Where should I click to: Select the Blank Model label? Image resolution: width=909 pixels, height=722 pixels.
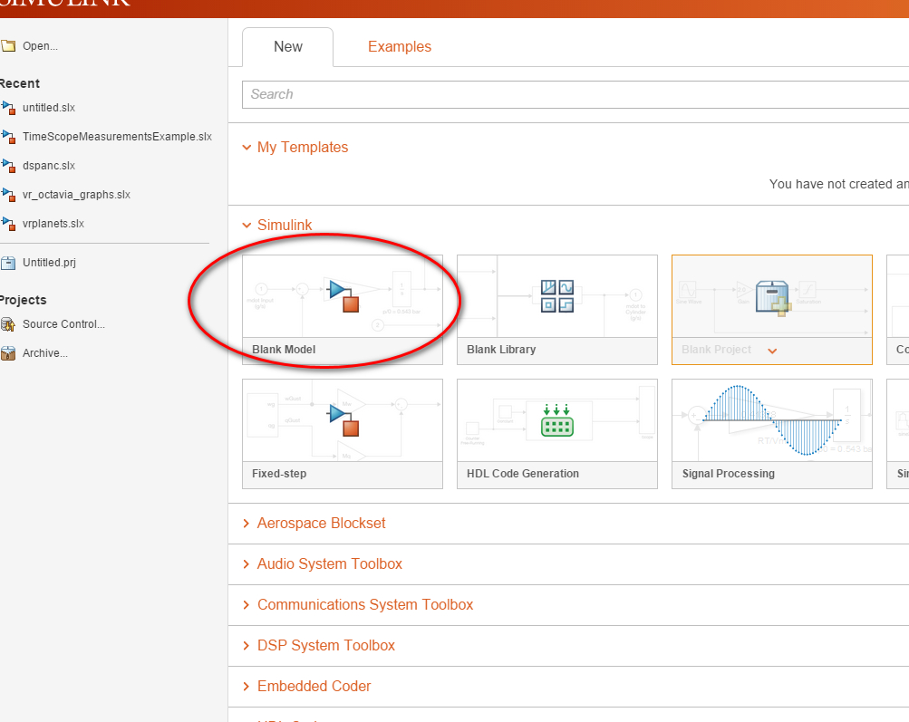pyautogui.click(x=284, y=350)
